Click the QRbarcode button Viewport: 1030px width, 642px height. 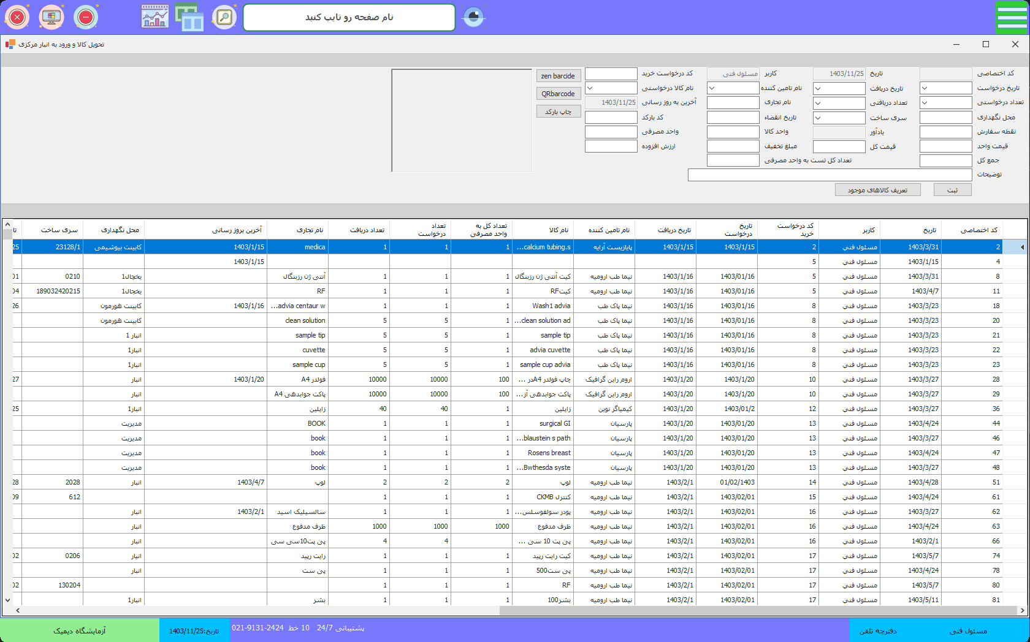click(558, 94)
